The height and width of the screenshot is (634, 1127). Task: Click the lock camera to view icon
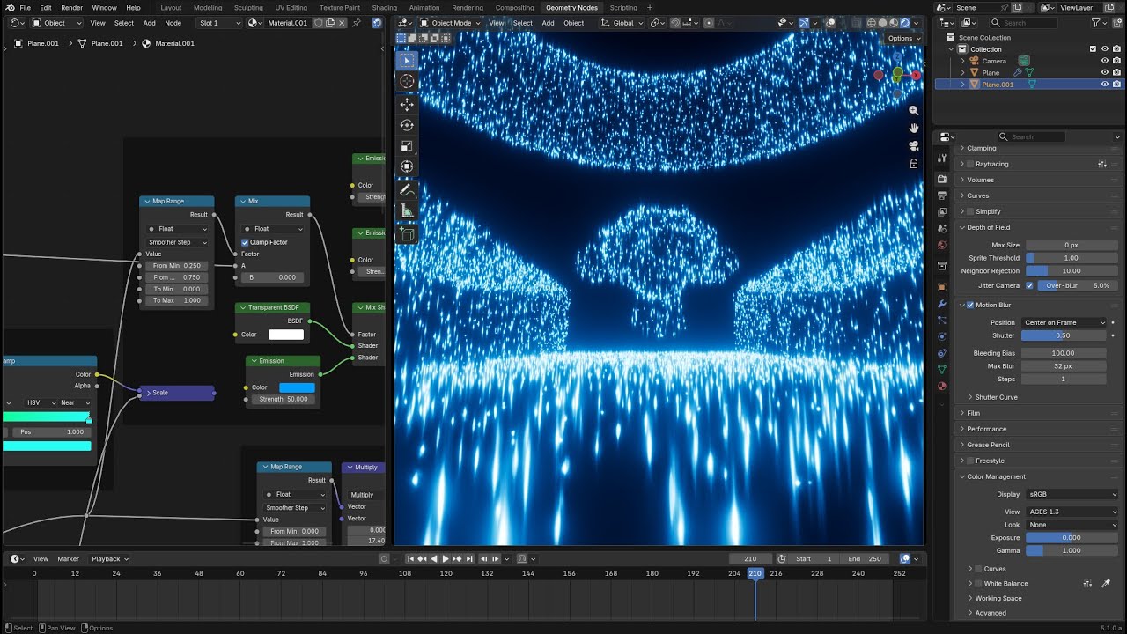coord(914,164)
